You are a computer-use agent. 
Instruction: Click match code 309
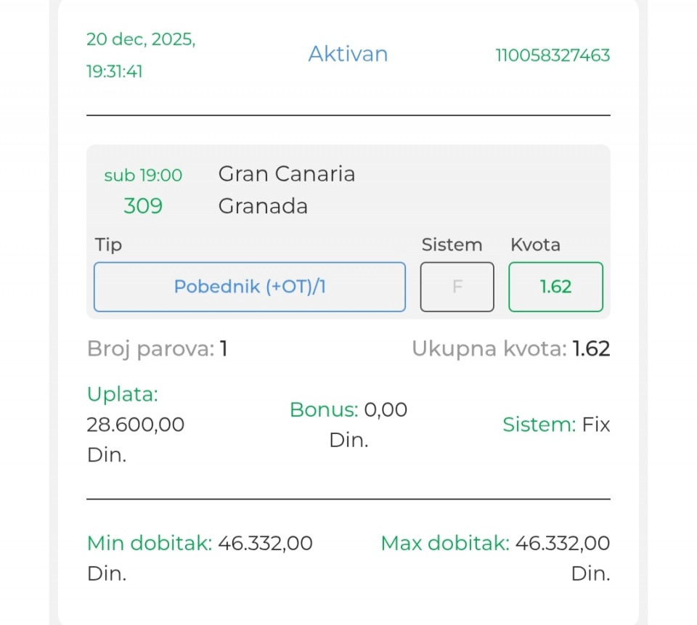pos(143,206)
